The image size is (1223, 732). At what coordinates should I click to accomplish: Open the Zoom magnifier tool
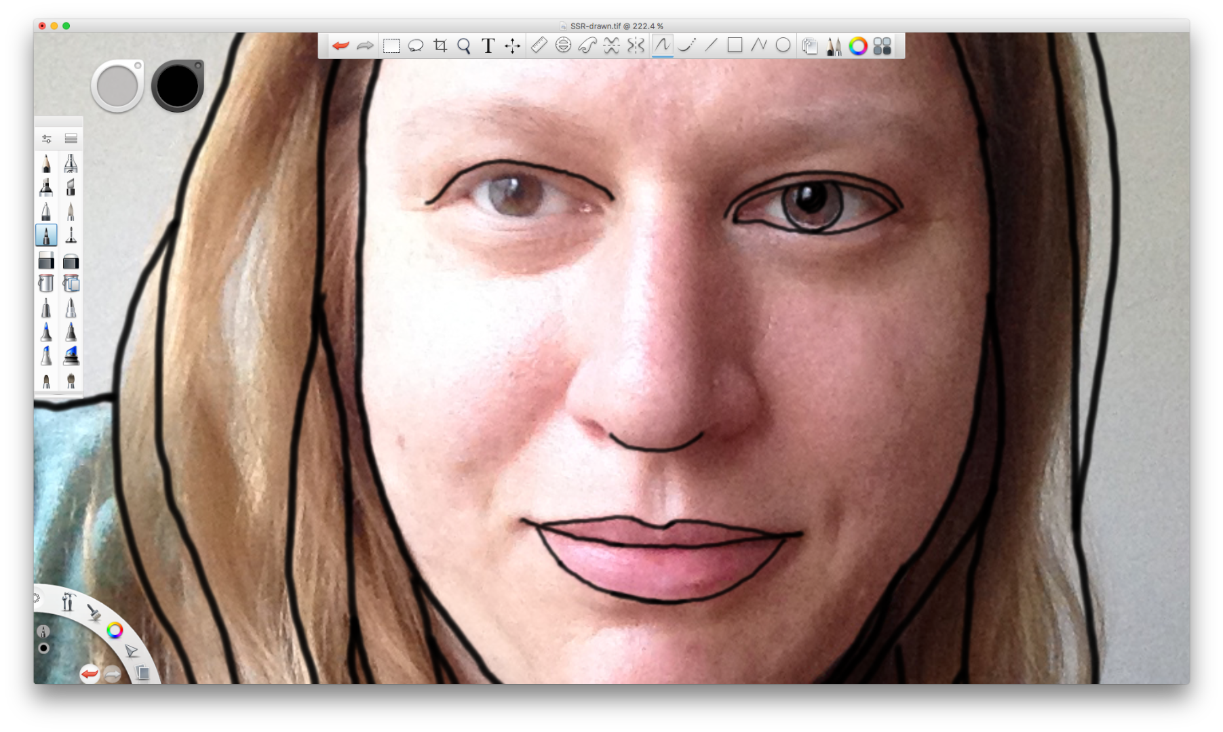[464, 46]
